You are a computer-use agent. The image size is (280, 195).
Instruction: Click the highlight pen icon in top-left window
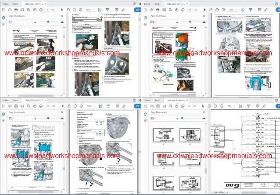coord(123,10)
